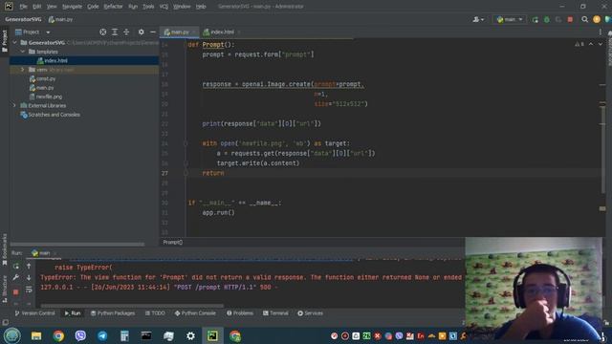Open Chrome from the taskbar

(58, 335)
